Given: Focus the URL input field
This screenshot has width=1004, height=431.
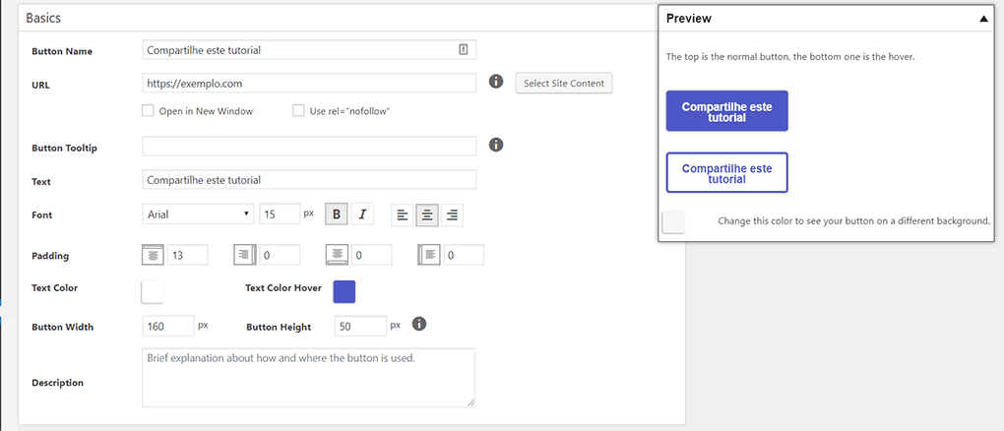Looking at the screenshot, I should (309, 84).
